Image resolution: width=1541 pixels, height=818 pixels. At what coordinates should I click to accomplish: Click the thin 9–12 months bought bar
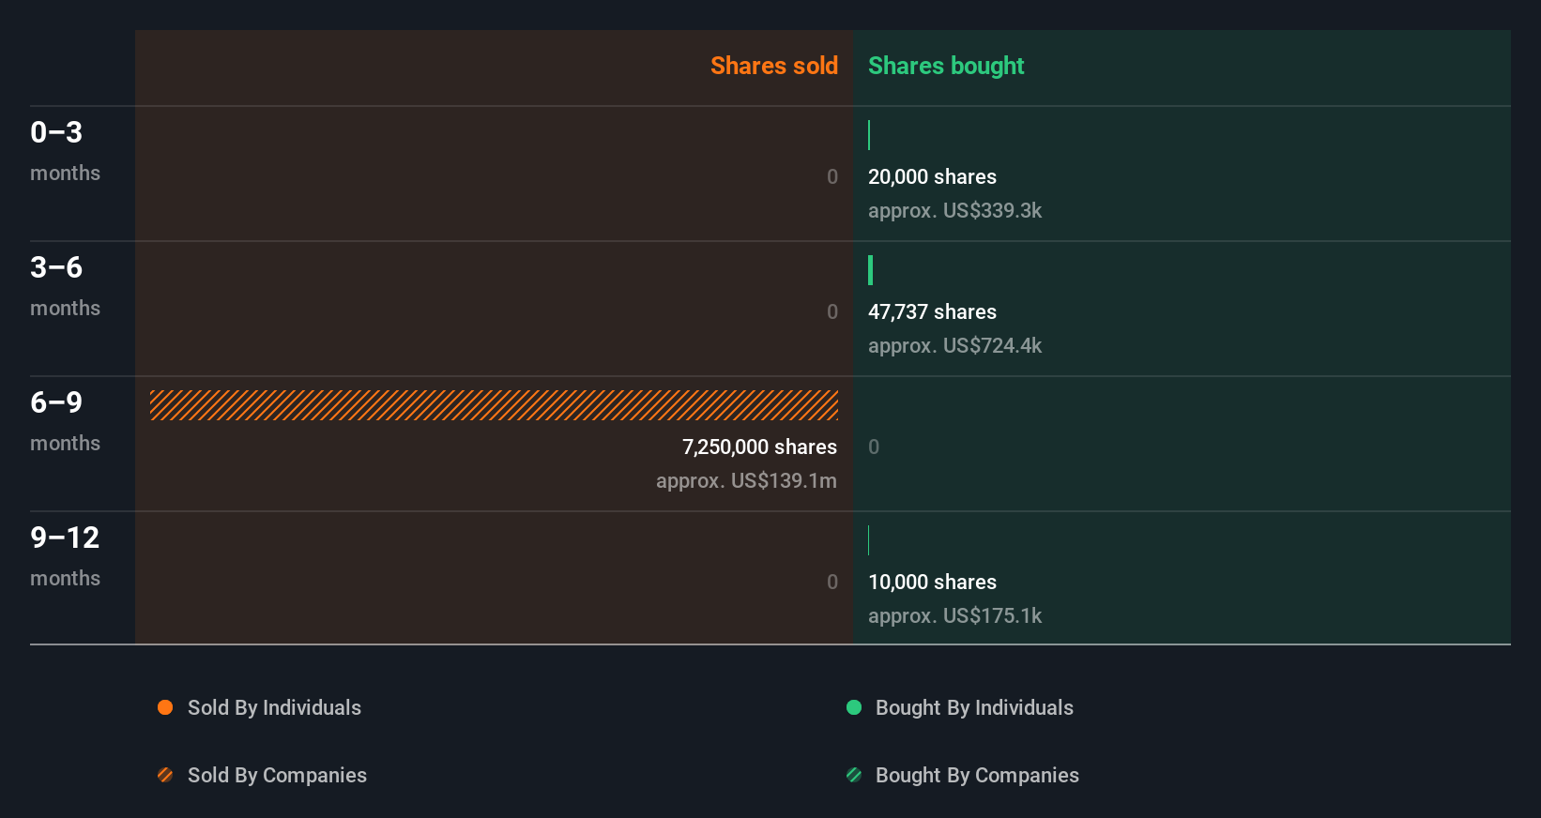point(869,540)
